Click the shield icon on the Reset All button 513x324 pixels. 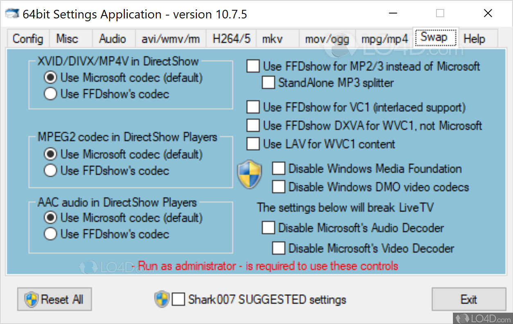point(30,299)
